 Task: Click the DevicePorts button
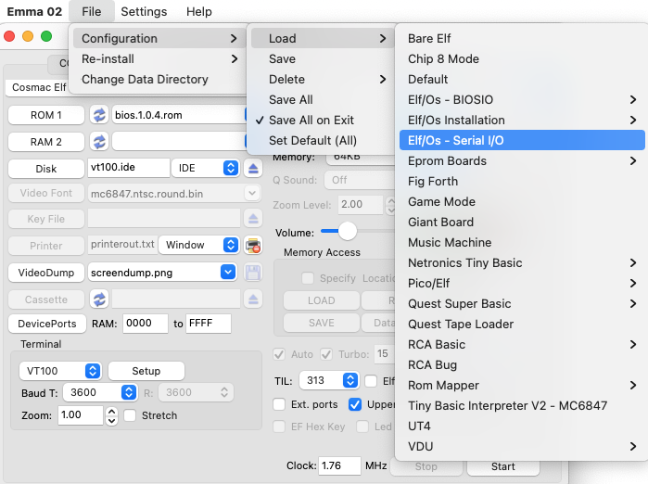[x=47, y=324]
